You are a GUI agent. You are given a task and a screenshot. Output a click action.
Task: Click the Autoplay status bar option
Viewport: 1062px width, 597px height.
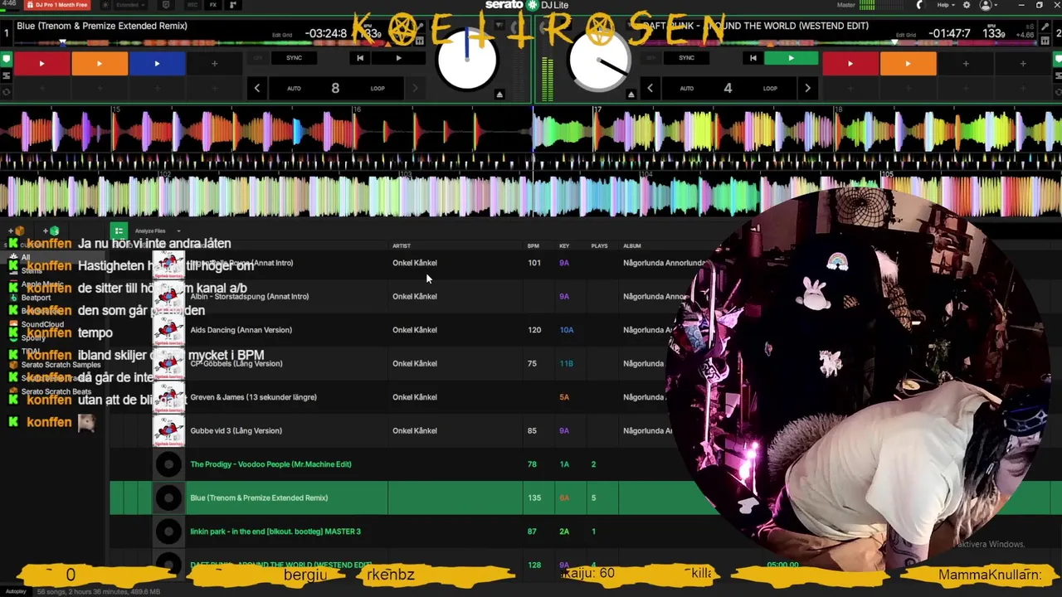pyautogui.click(x=16, y=592)
